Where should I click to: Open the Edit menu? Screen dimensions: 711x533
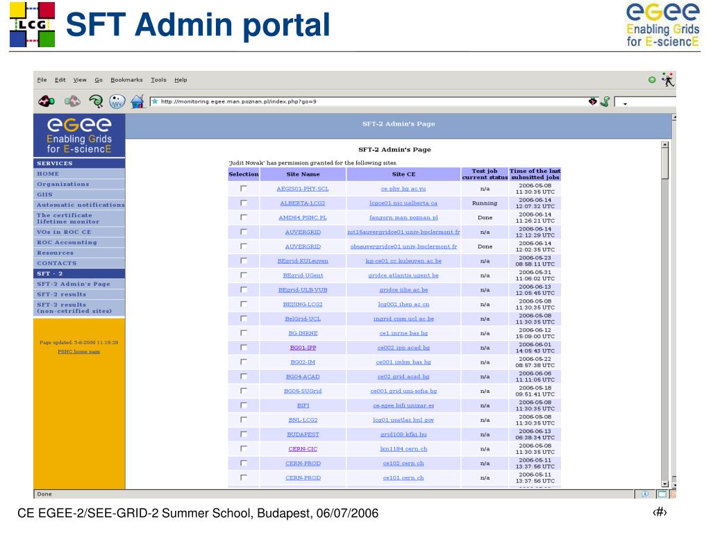point(60,80)
